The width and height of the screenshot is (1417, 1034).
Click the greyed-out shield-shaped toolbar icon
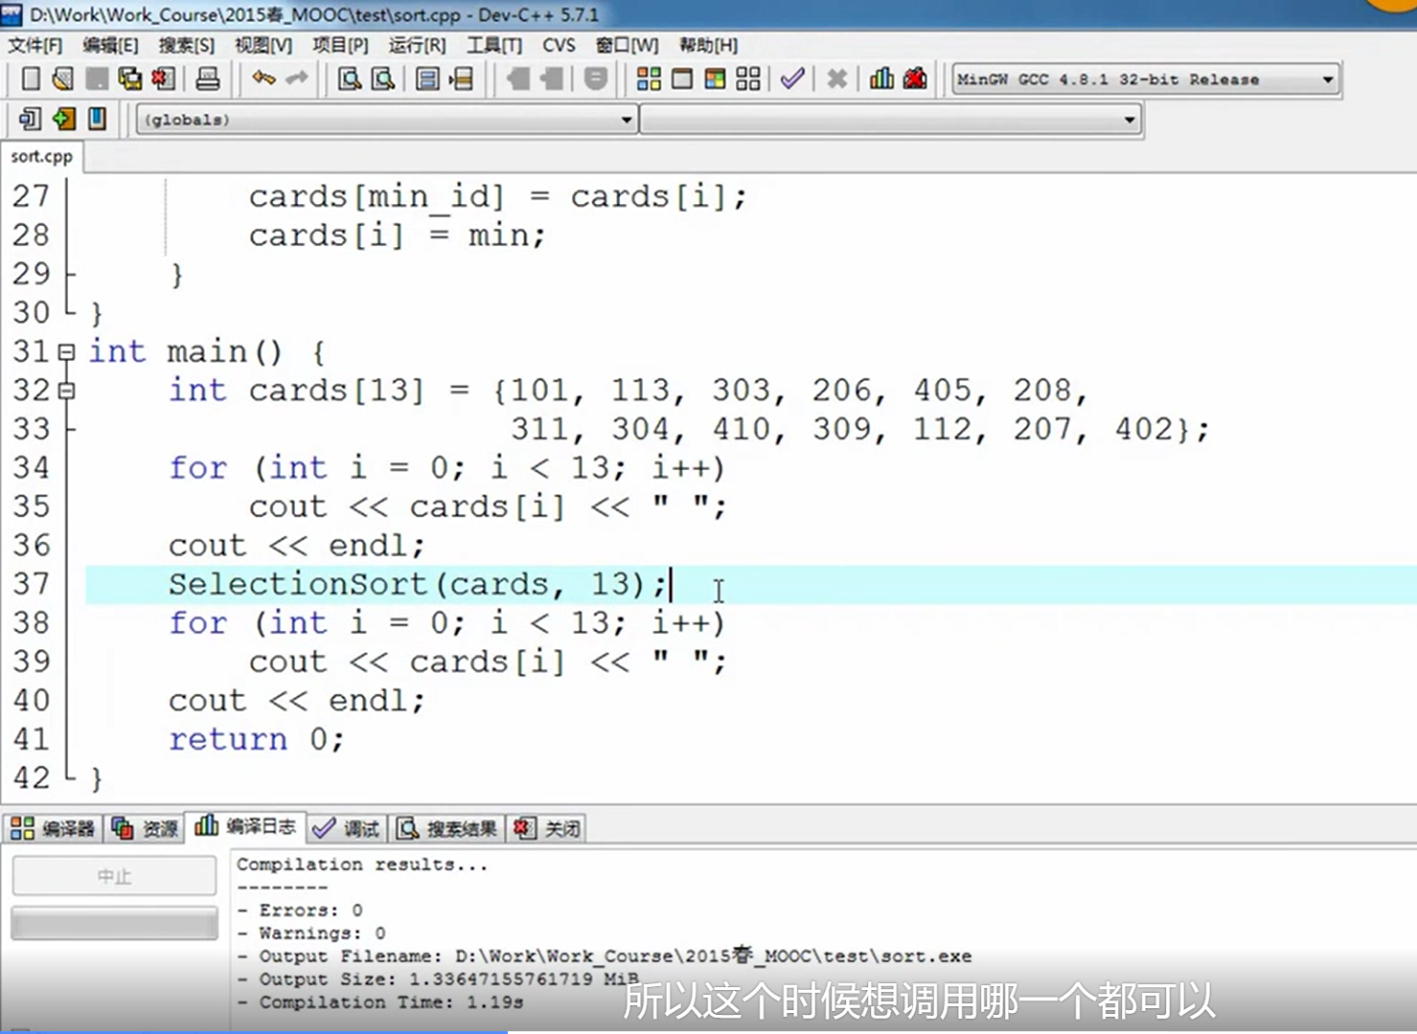(x=596, y=79)
